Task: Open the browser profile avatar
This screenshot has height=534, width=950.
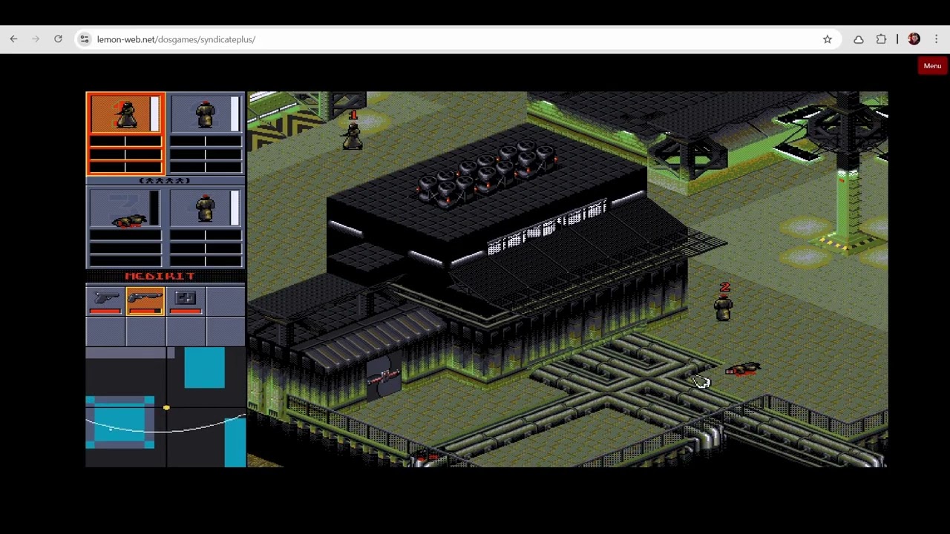Action: (914, 39)
